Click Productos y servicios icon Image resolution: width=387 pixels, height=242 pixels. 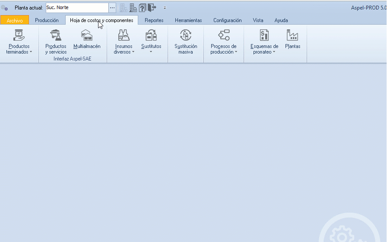(56, 35)
